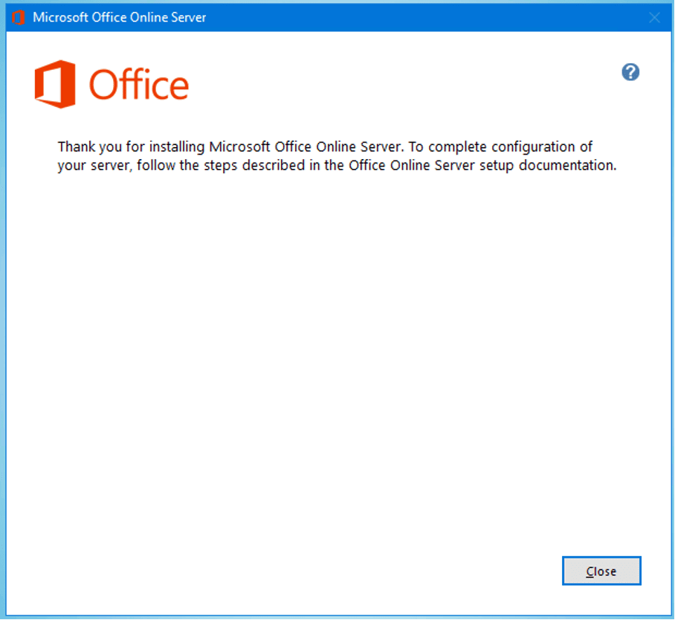675x620 pixels.
Task: Click the highlighted default Close control
Action: click(601, 571)
